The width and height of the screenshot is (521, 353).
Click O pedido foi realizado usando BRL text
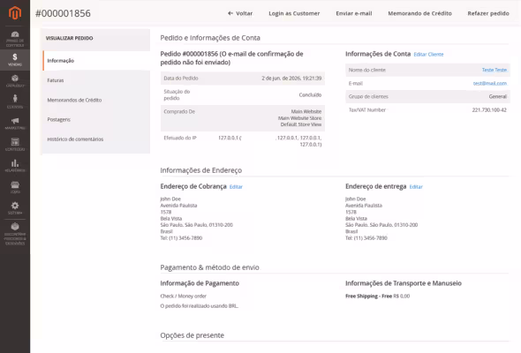(199, 306)
